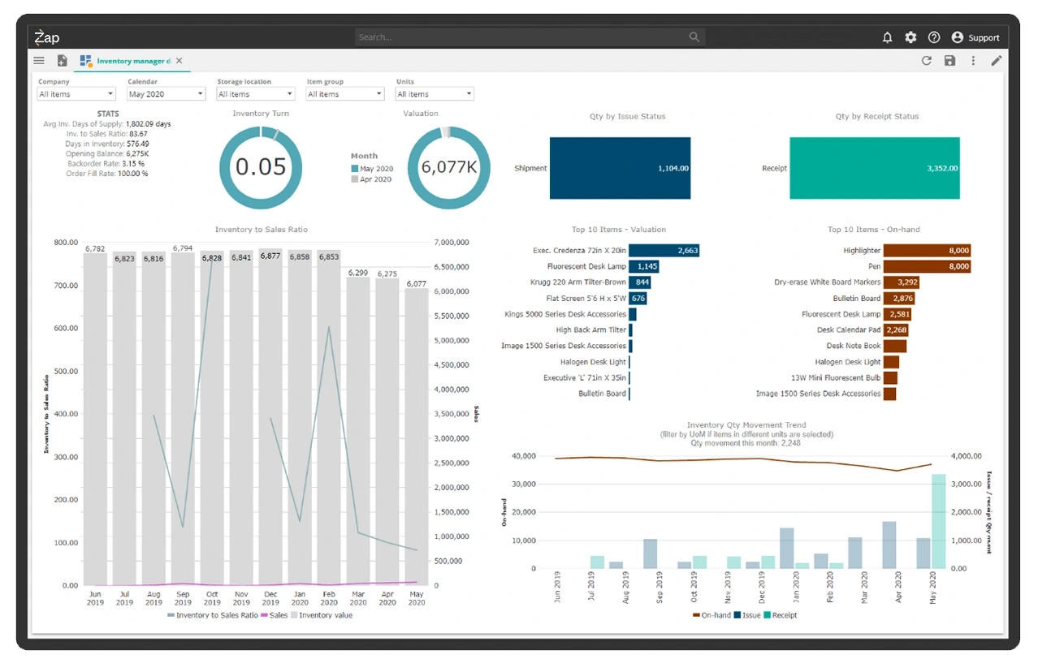
Task: Click the new document icon
Action: point(63,61)
